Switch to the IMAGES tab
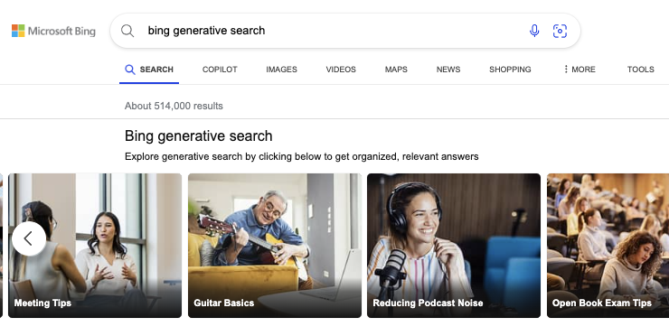 (x=281, y=69)
